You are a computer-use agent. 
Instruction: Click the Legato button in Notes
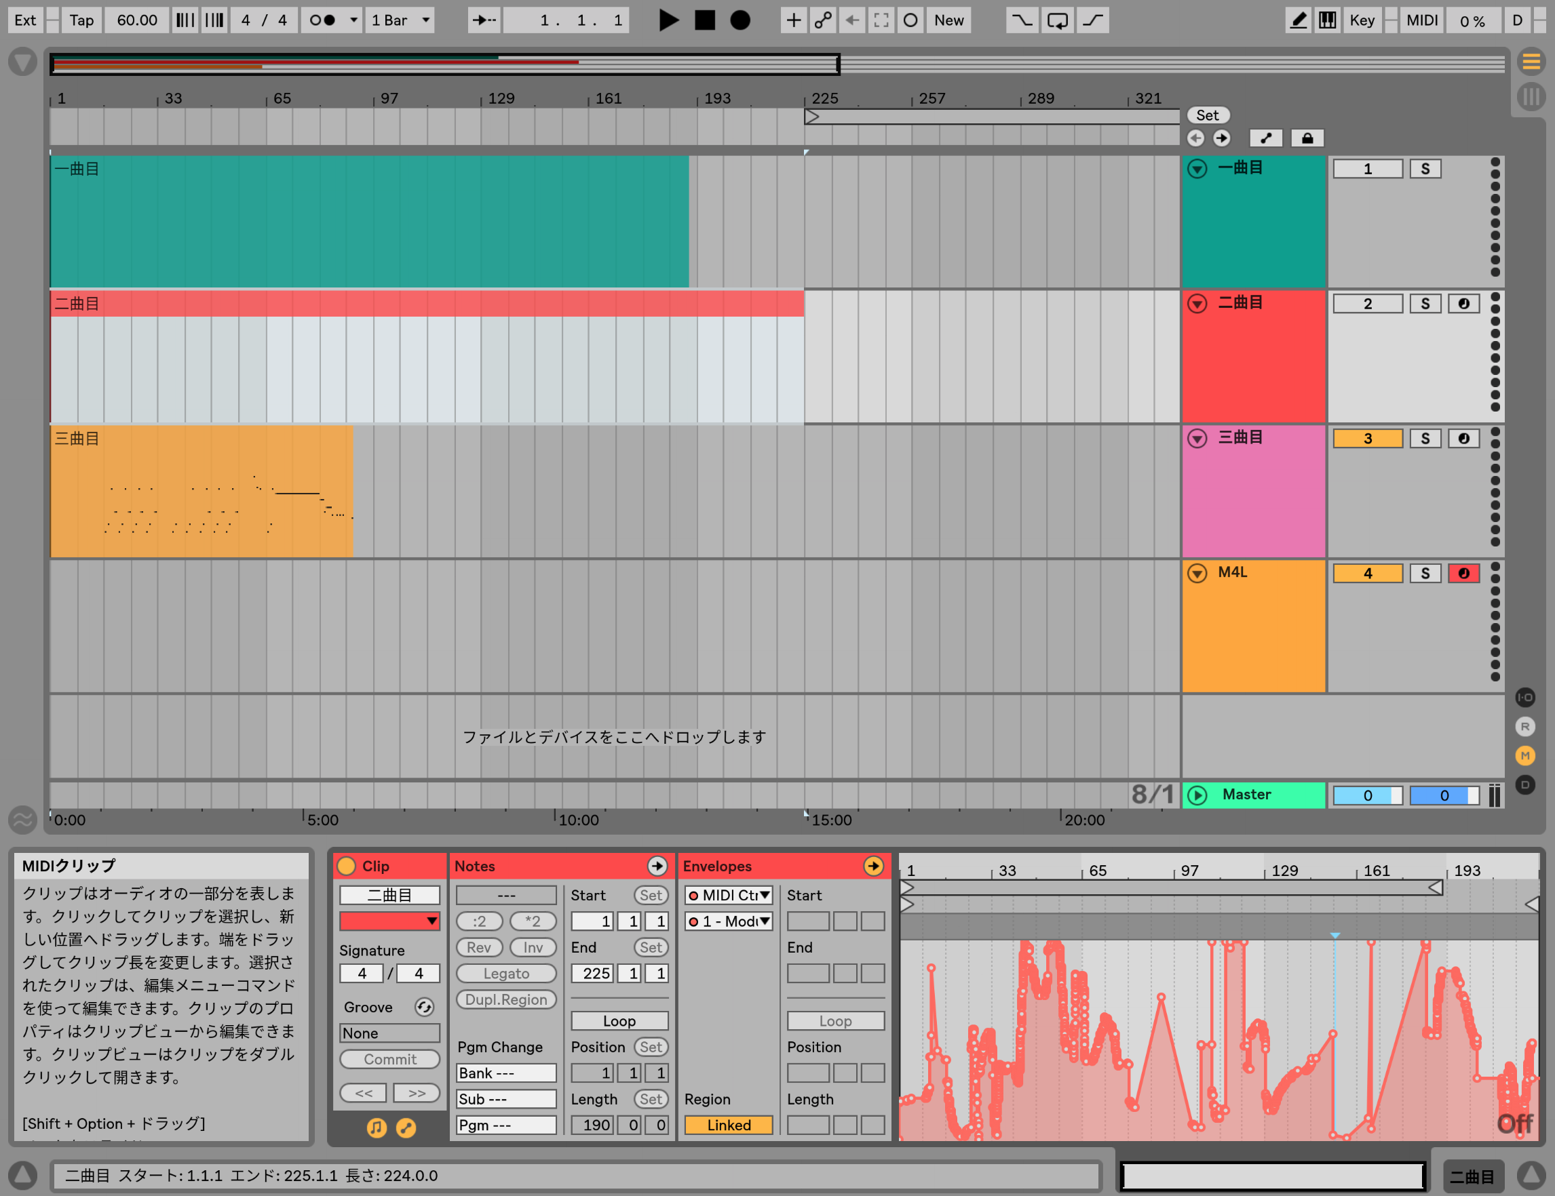506,974
